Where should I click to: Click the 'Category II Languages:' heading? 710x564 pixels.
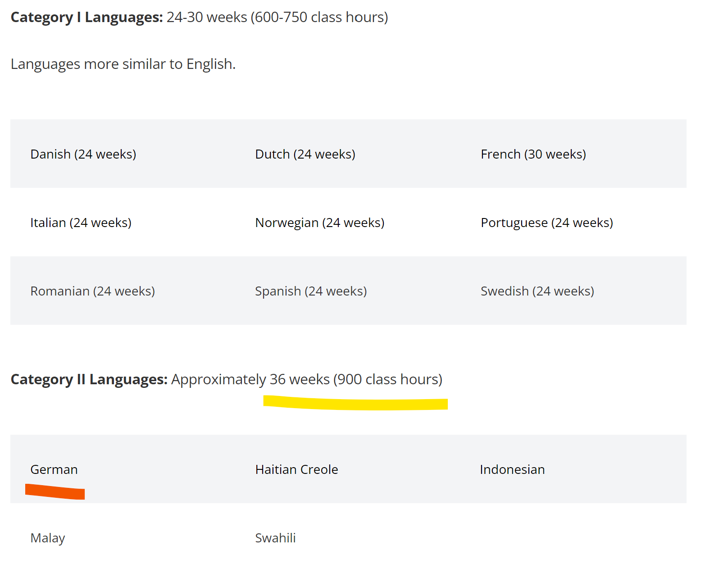click(89, 379)
